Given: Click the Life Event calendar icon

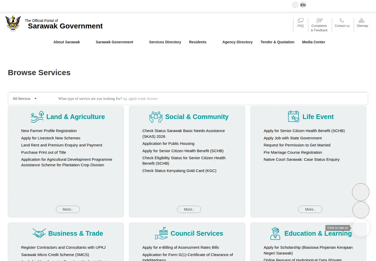Looking at the screenshot, I should (293, 116).
